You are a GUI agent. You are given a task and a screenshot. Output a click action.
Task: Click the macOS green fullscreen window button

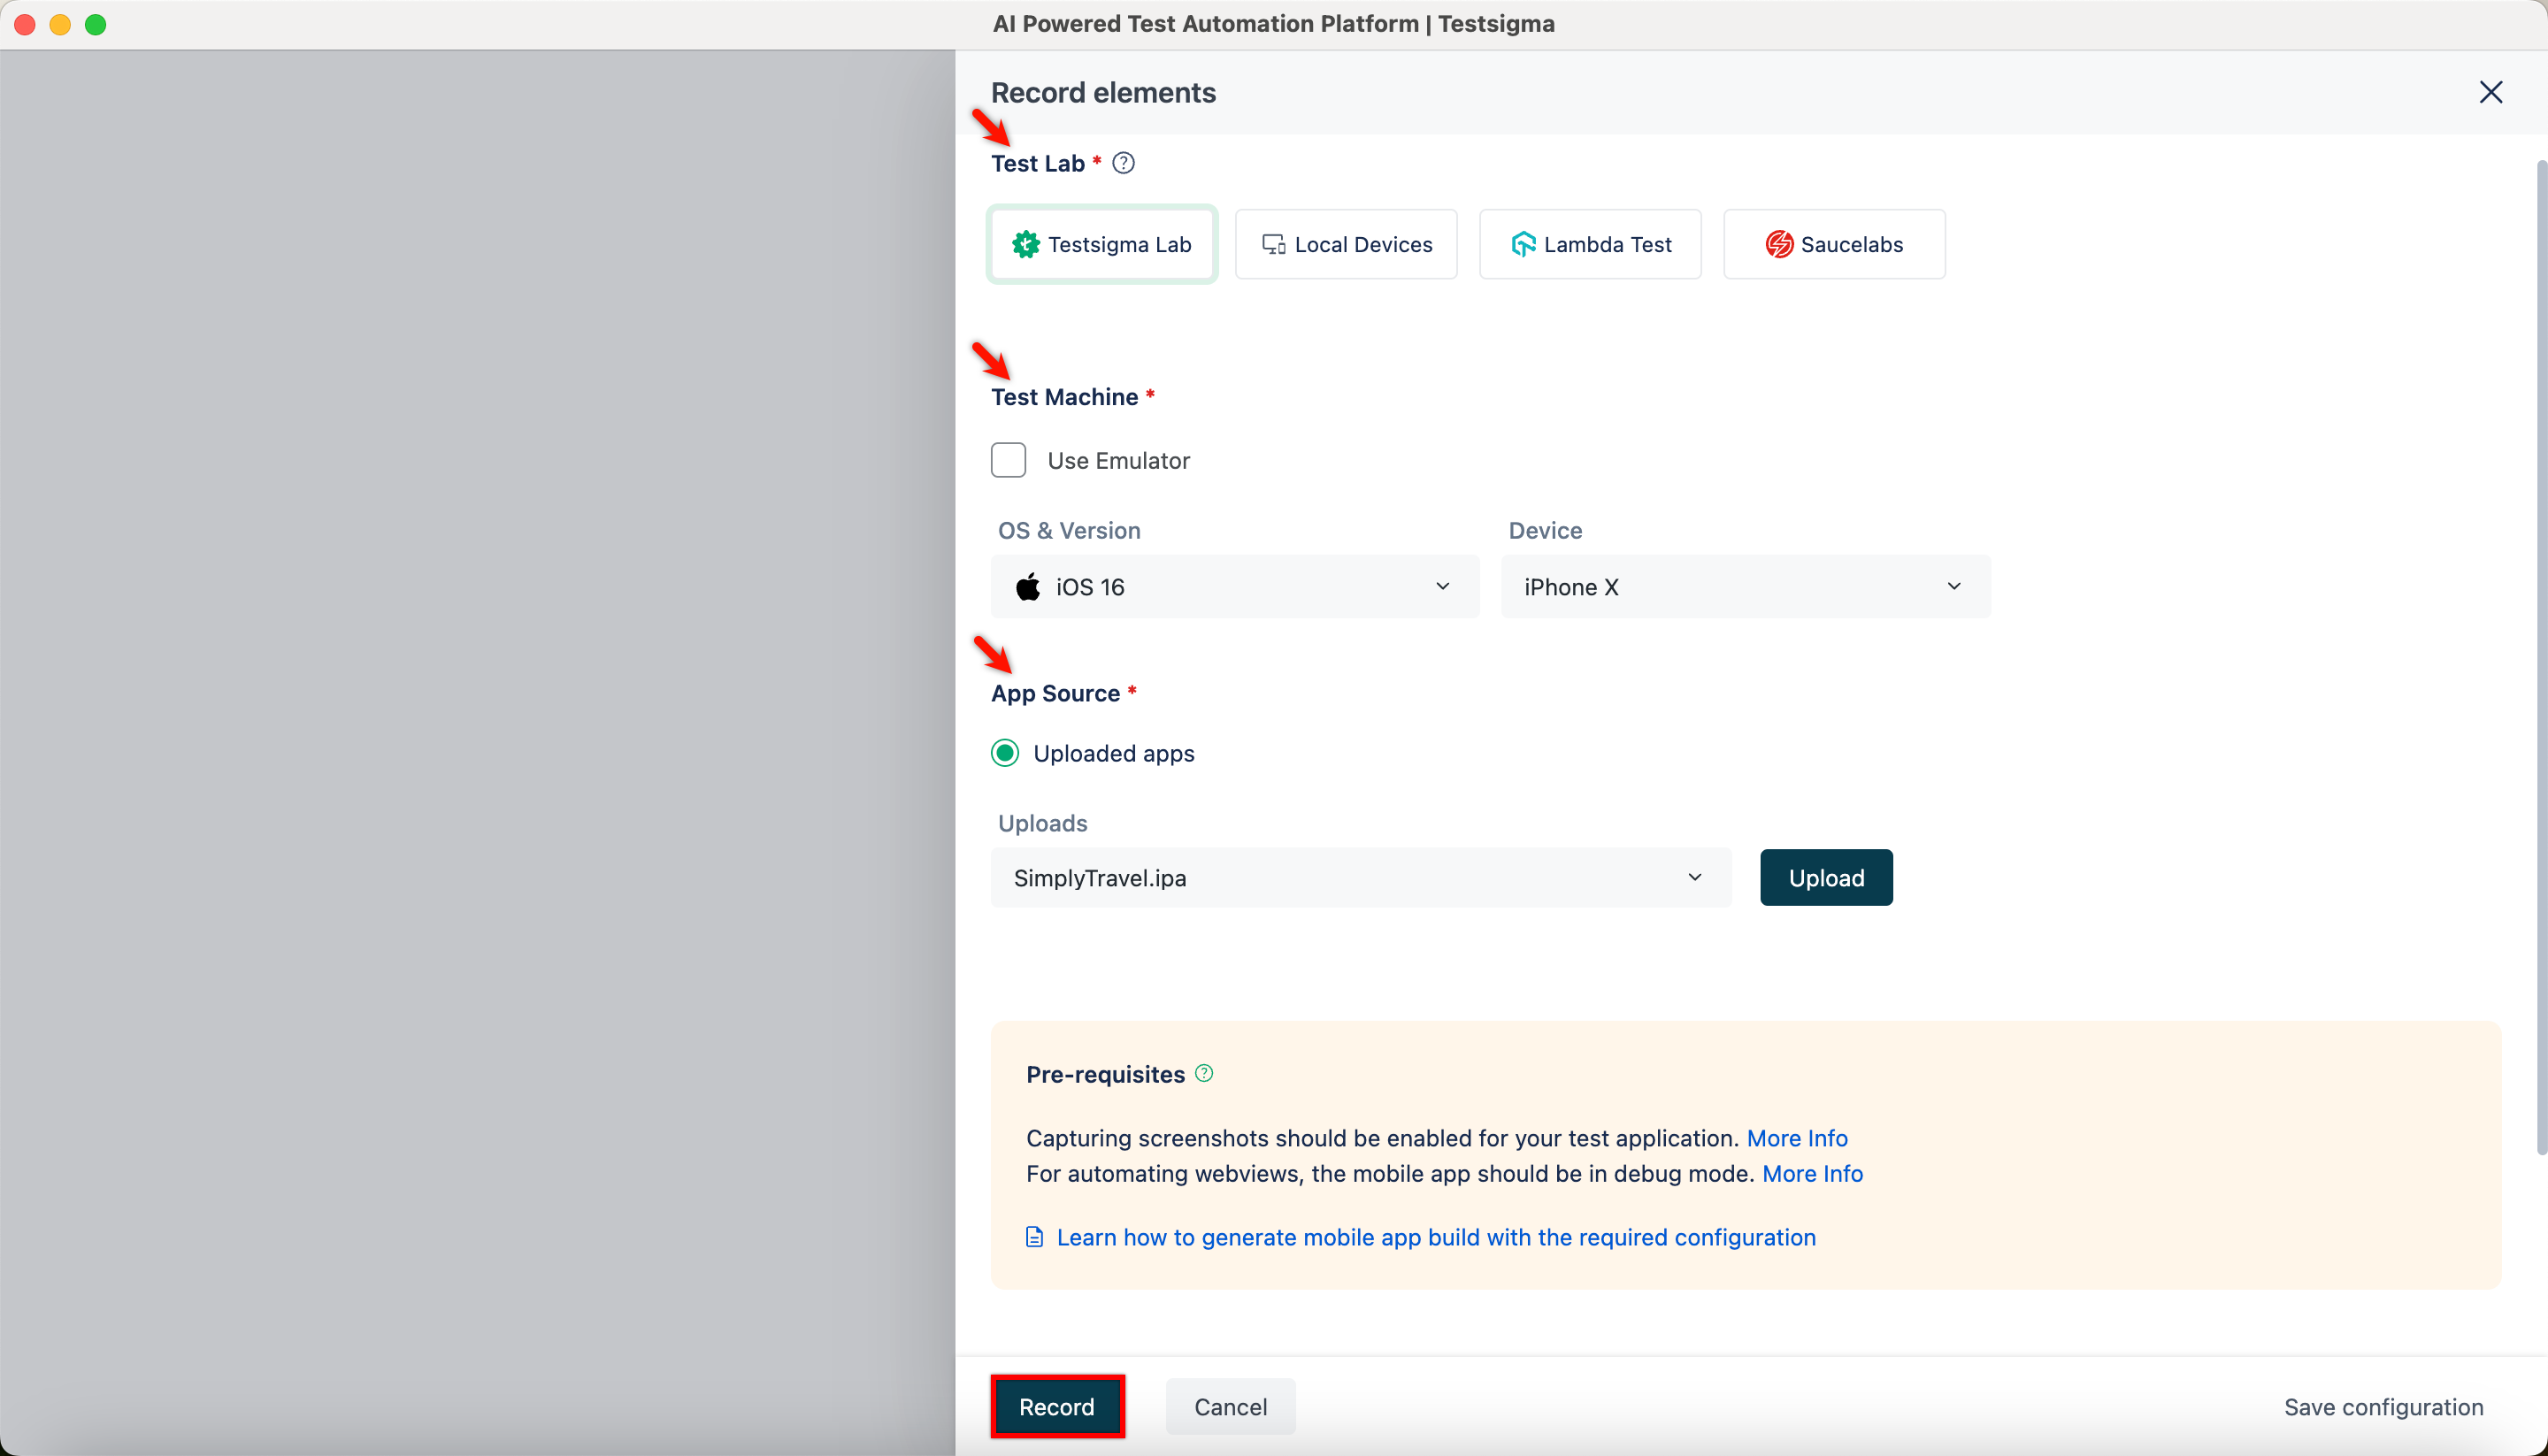[x=96, y=24]
